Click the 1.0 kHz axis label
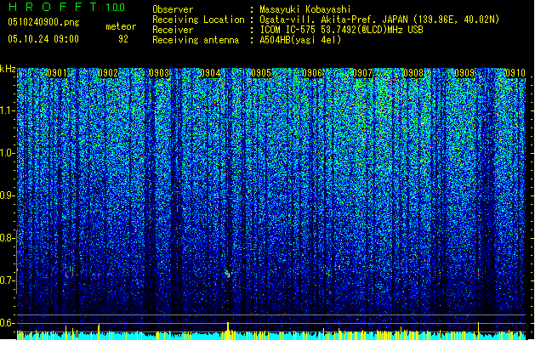This screenshot has width=535, height=340. coord(7,153)
